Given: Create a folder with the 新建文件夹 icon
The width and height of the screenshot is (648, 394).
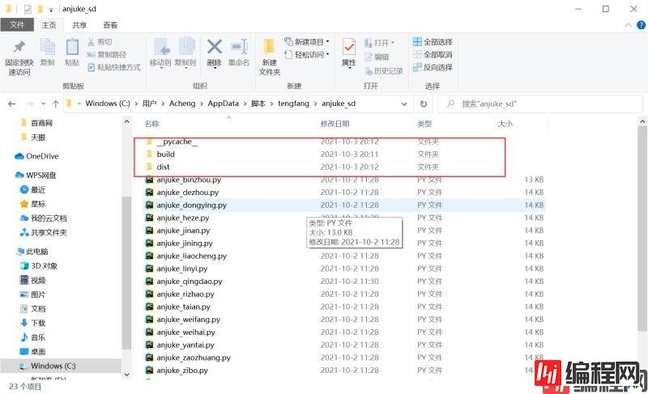Looking at the screenshot, I should 269,47.
